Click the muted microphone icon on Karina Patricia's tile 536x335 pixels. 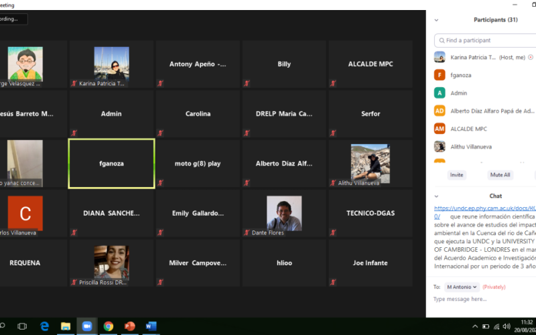(74, 84)
